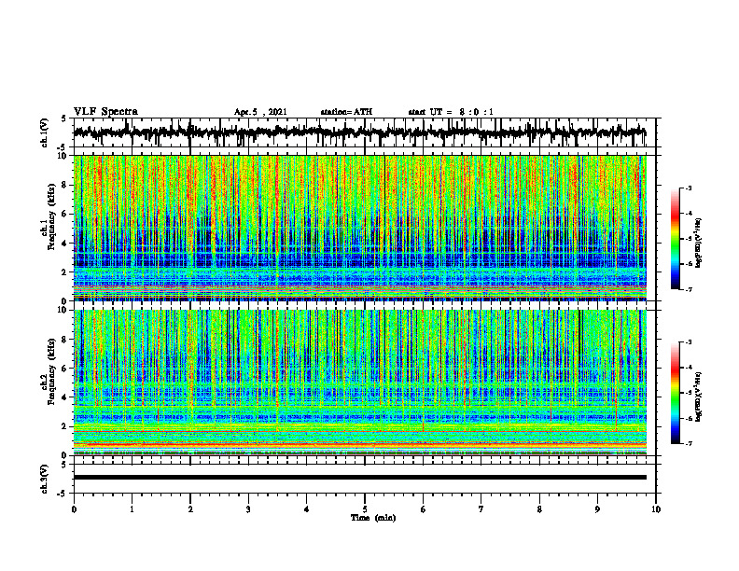Click the ch.2 spectrogram color scale bar
This screenshot has height=571, width=739.
pyautogui.click(x=676, y=393)
